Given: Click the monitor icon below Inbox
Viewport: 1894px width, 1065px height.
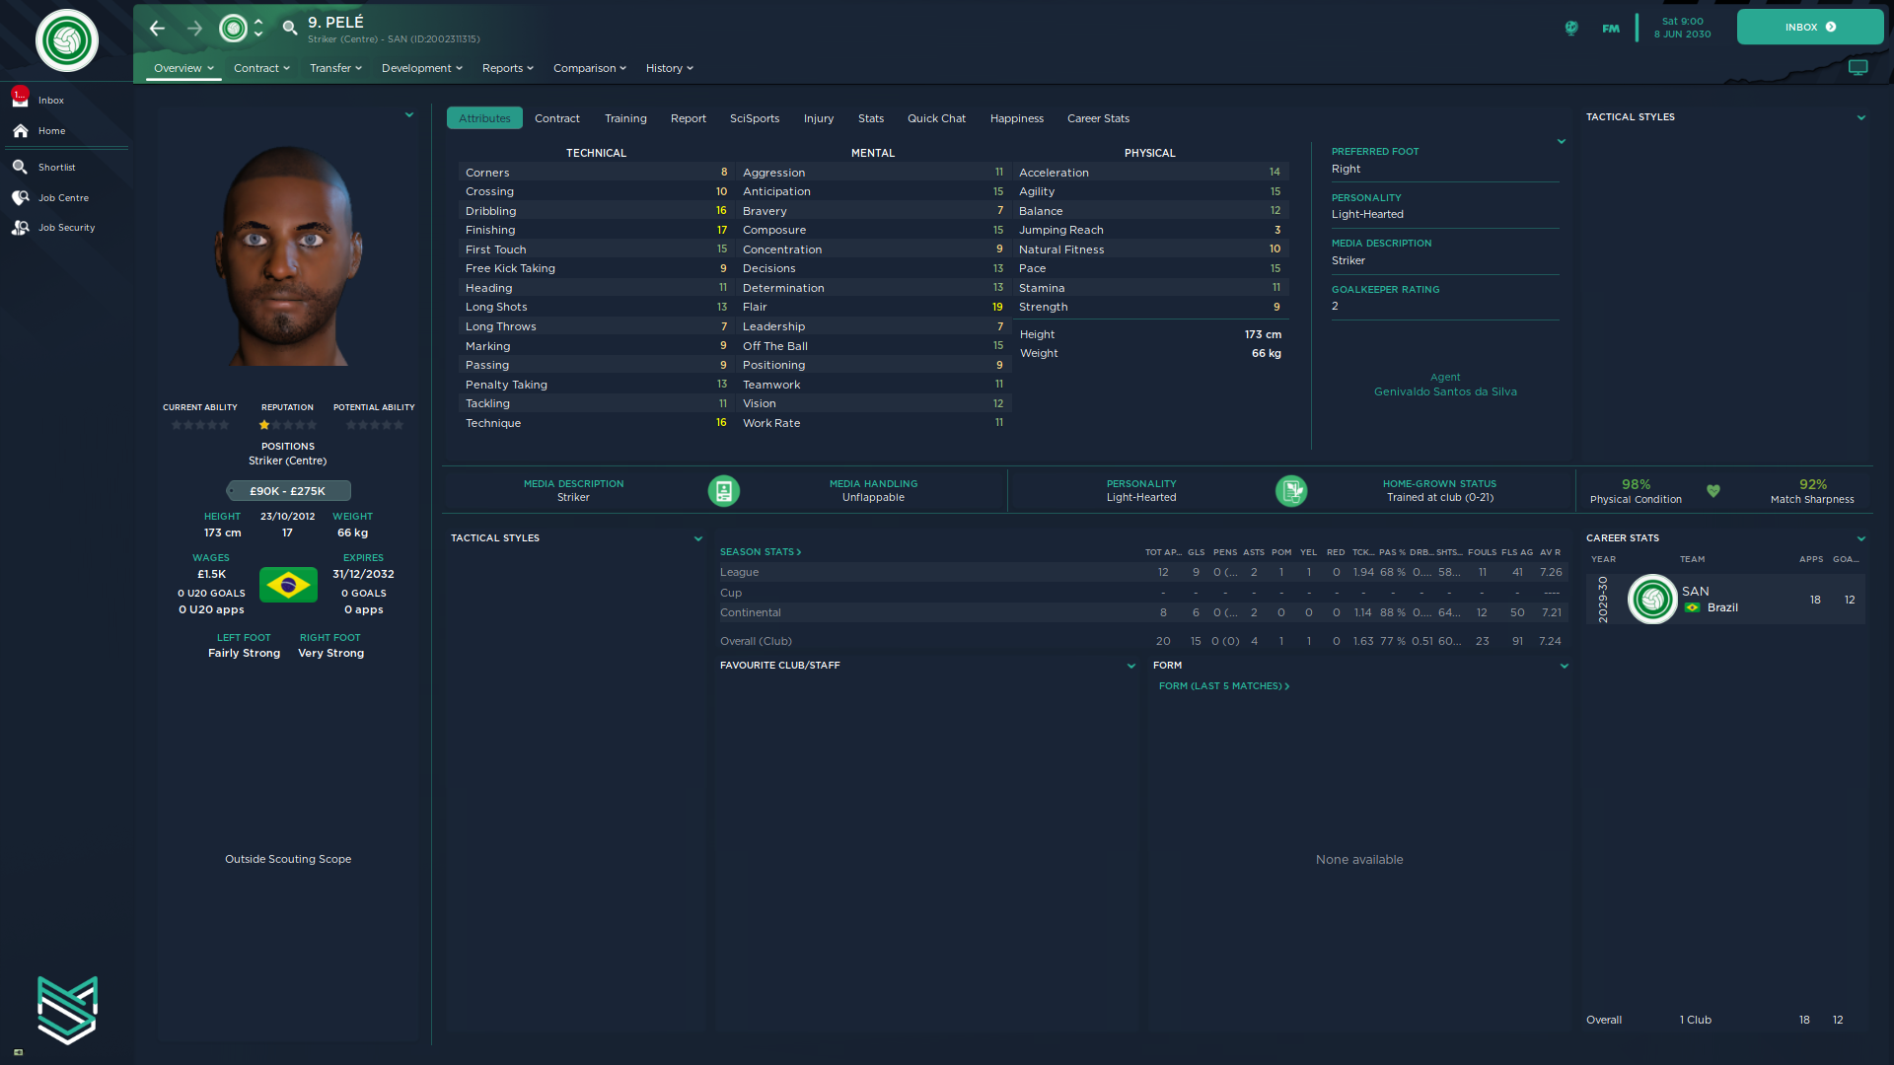Looking at the screenshot, I should click(x=1858, y=68).
